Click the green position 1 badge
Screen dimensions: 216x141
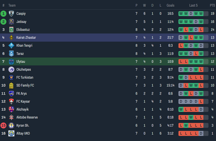[3, 14]
